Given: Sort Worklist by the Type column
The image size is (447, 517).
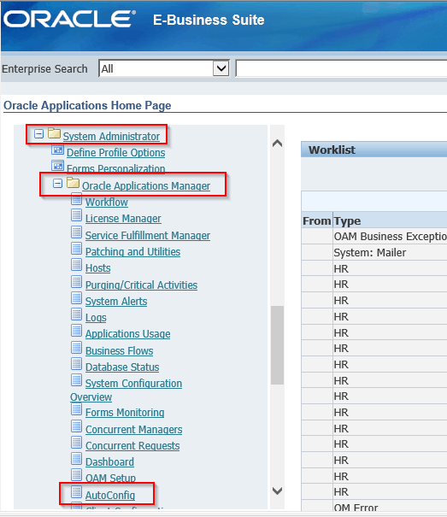Looking at the screenshot, I should (347, 221).
